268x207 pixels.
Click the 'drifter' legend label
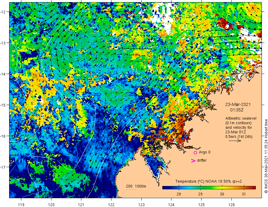[x=202, y=160]
